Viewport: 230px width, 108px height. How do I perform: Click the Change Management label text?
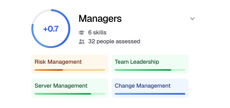(143, 86)
